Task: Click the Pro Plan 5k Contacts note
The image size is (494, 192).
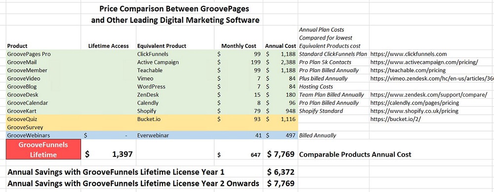Action: tap(325, 62)
